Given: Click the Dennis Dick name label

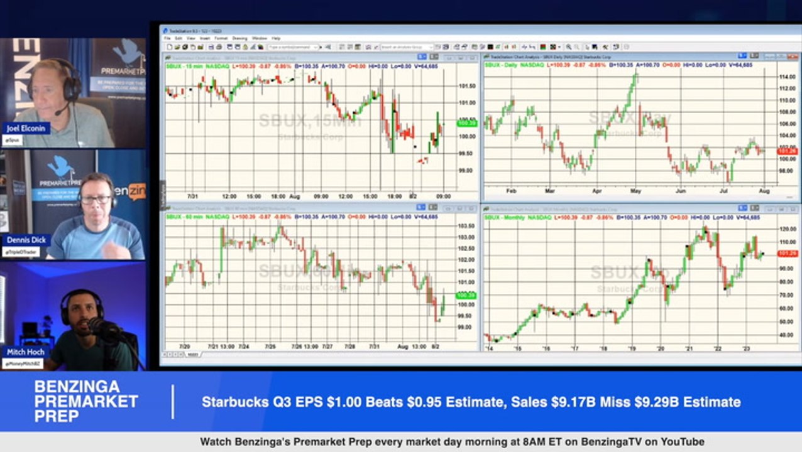Looking at the screenshot, I should coord(26,240).
